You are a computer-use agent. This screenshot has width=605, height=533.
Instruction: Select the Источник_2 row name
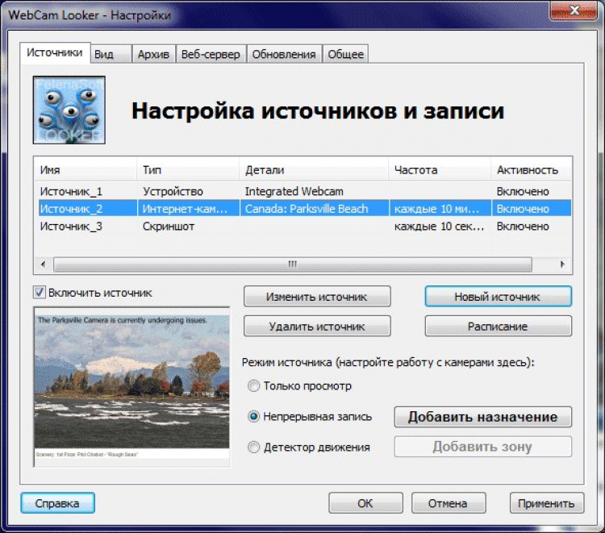(x=71, y=209)
